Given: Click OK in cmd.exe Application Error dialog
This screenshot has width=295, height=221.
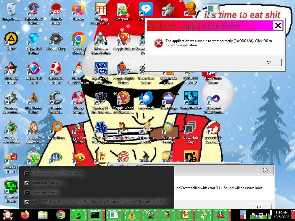Looking at the screenshot, I should pos(269,62).
